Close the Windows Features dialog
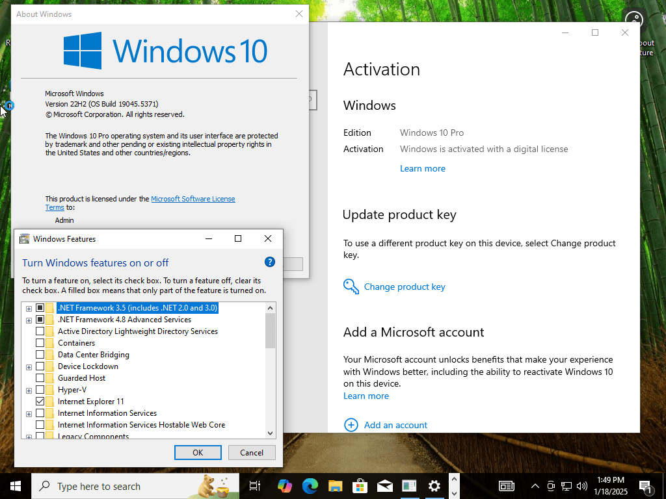The image size is (666, 499). pos(268,238)
